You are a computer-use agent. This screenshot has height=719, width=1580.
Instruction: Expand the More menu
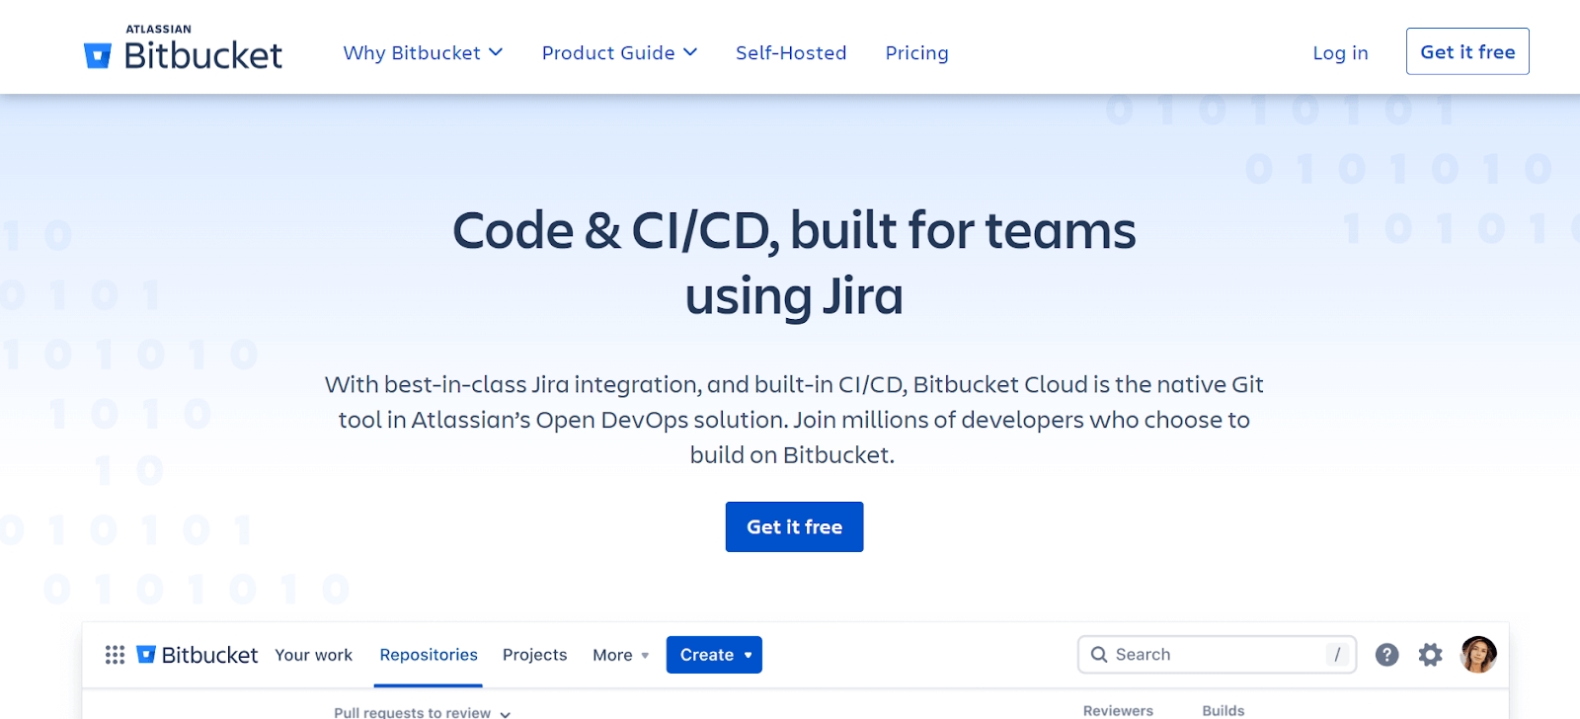621,655
